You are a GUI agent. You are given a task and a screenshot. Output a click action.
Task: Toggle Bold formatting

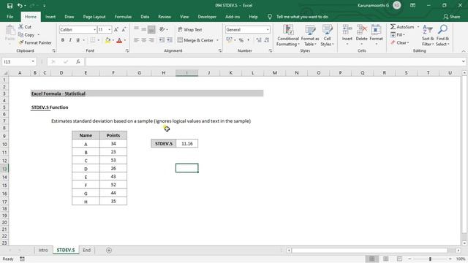tap(63, 40)
